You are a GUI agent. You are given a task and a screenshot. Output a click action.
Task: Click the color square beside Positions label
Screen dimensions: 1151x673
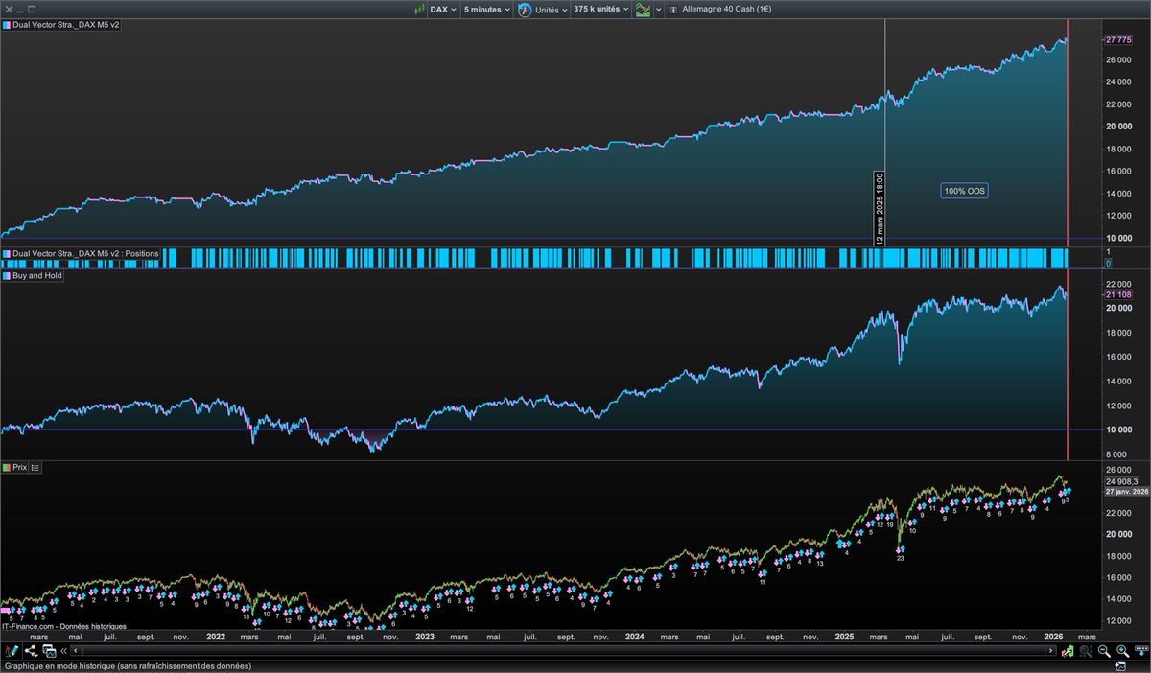[x=7, y=253]
